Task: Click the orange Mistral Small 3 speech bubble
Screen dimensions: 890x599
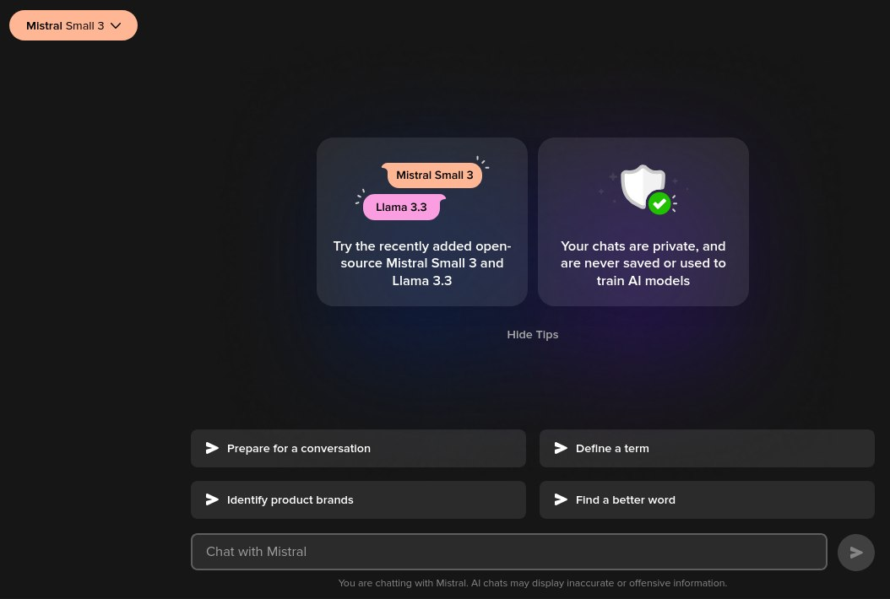Action: 434,175
